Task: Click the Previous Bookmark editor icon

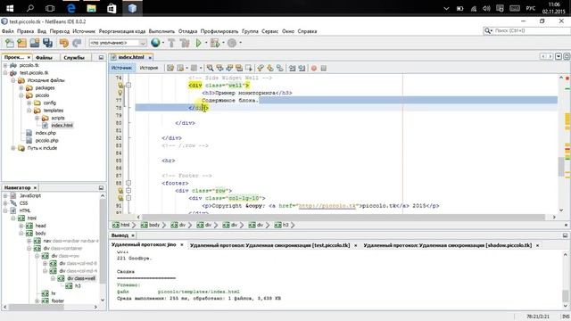Action: 261,68
